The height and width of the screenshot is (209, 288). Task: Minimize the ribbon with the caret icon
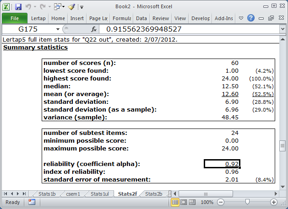[x=242, y=18]
